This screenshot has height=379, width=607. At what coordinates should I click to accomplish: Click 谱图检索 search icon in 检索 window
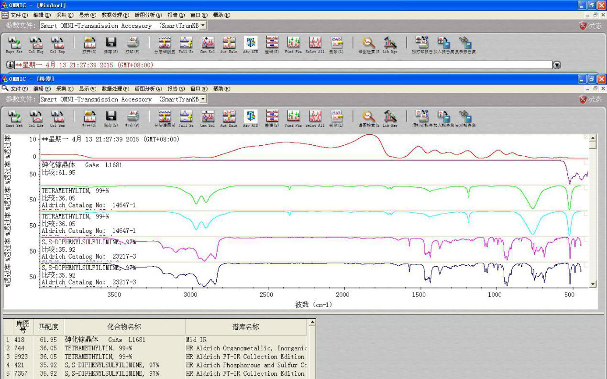(369, 118)
